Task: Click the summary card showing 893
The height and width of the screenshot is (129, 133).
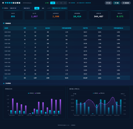Action: tap(13, 15)
